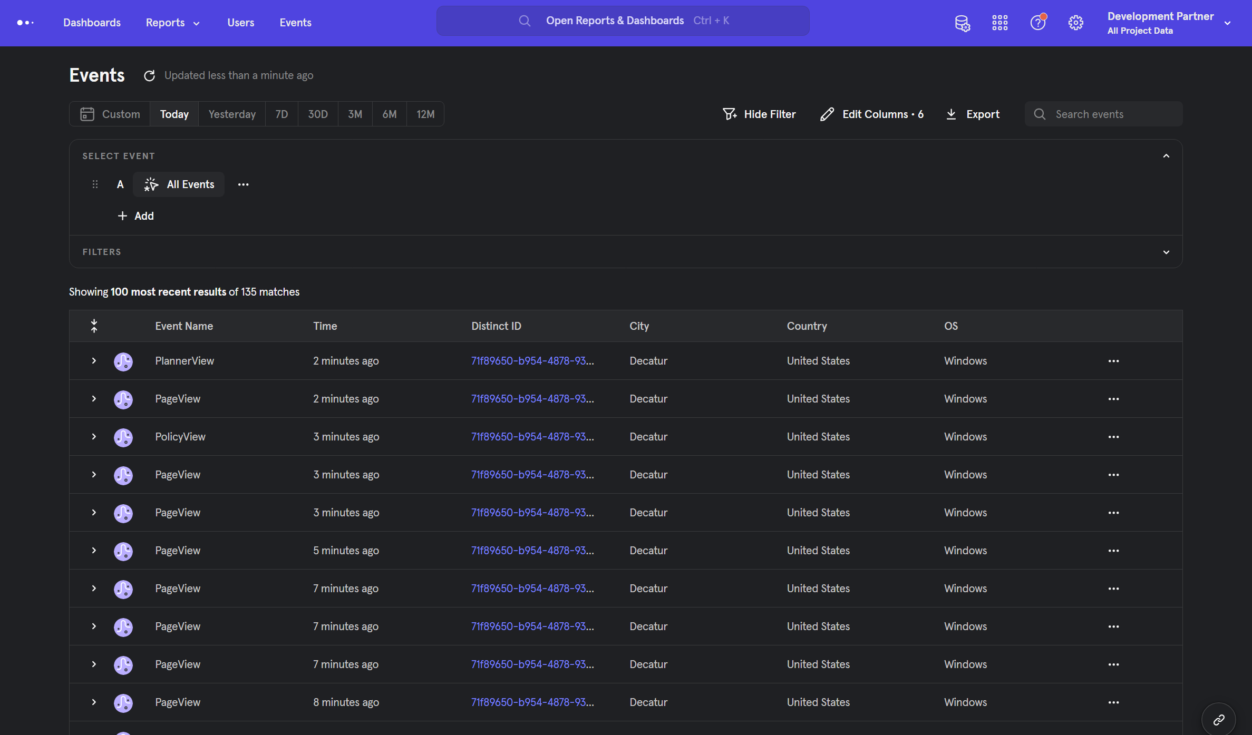Click the Event Name column header

pyautogui.click(x=184, y=326)
